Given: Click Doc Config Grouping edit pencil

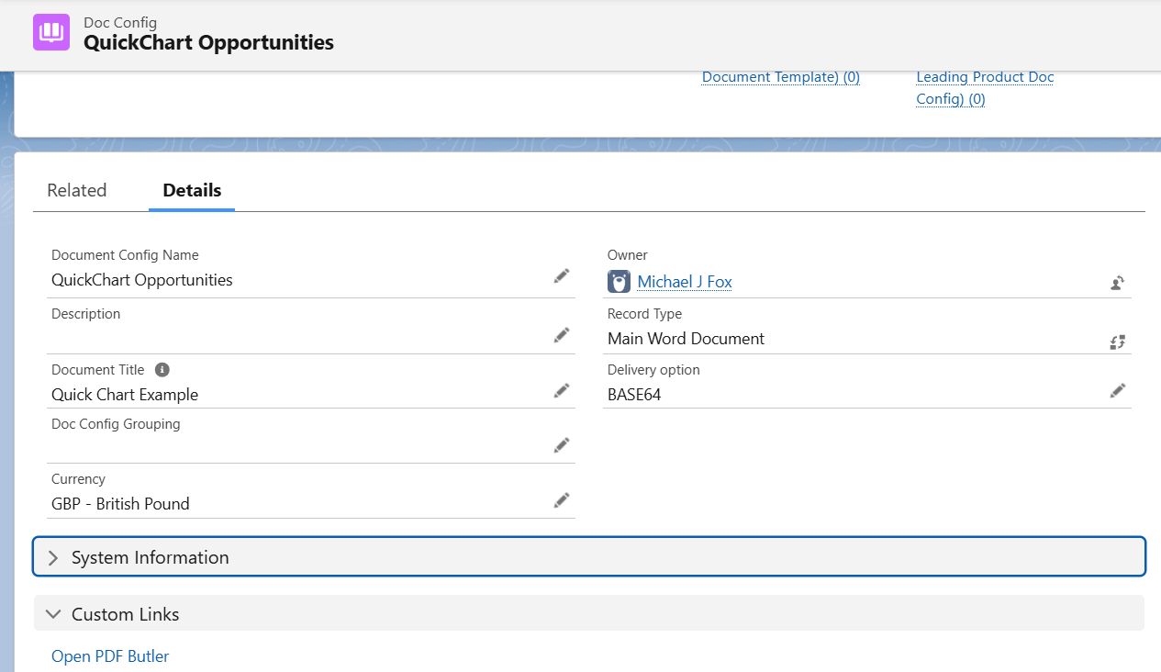Looking at the screenshot, I should pos(562,445).
